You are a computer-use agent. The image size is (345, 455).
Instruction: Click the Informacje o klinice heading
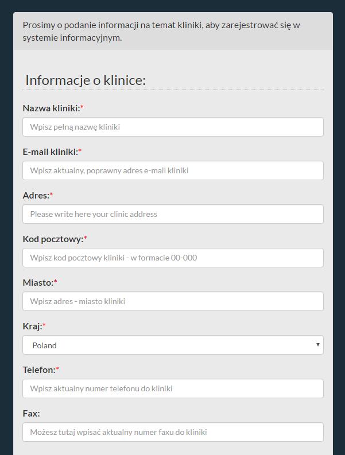point(86,80)
